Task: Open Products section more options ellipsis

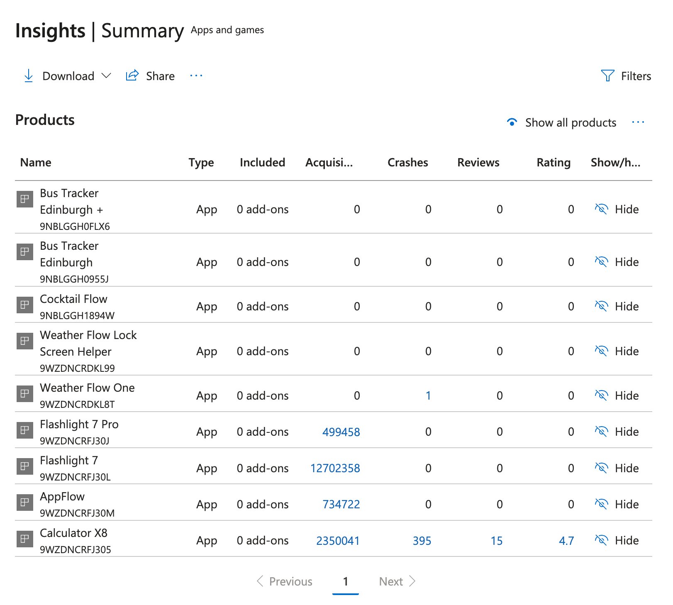Action: pyautogui.click(x=638, y=122)
